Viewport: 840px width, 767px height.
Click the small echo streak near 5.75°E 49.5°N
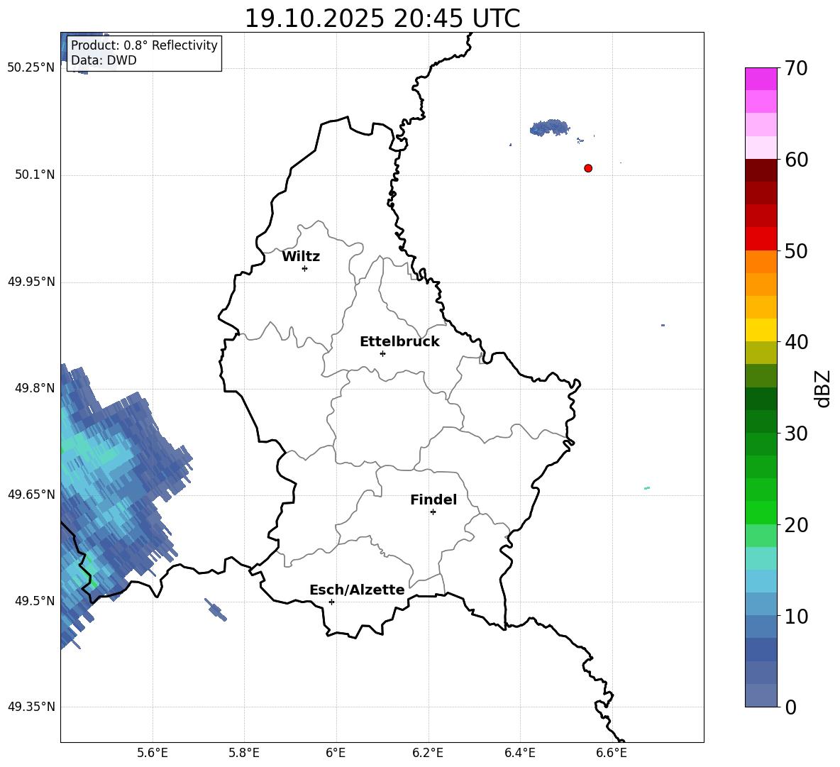click(x=216, y=609)
